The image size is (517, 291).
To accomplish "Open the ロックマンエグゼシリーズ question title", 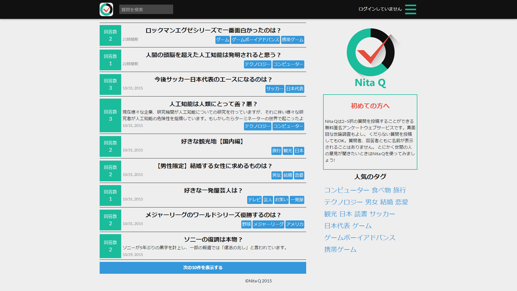I will click(213, 30).
